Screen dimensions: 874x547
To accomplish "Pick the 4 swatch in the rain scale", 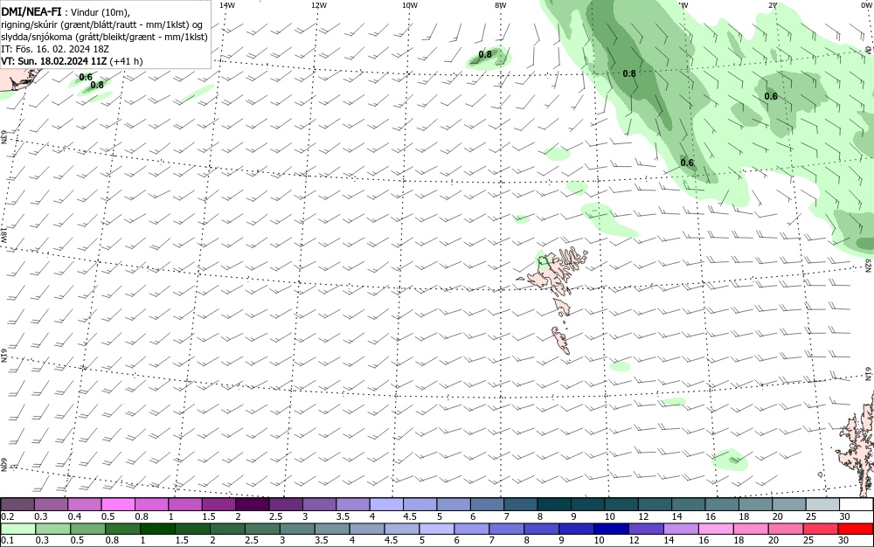I will (x=367, y=529).
